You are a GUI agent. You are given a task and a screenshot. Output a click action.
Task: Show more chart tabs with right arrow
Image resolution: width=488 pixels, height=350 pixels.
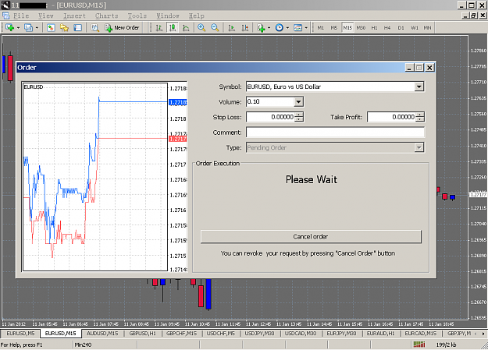point(483,334)
